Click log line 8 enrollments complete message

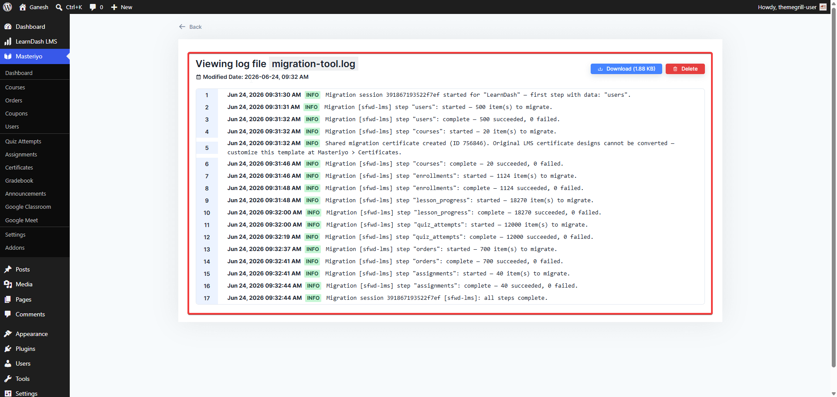click(454, 188)
